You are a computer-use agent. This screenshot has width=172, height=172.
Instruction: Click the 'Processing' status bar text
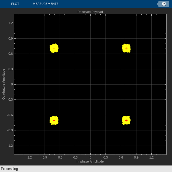pyautogui.click(x=9, y=169)
